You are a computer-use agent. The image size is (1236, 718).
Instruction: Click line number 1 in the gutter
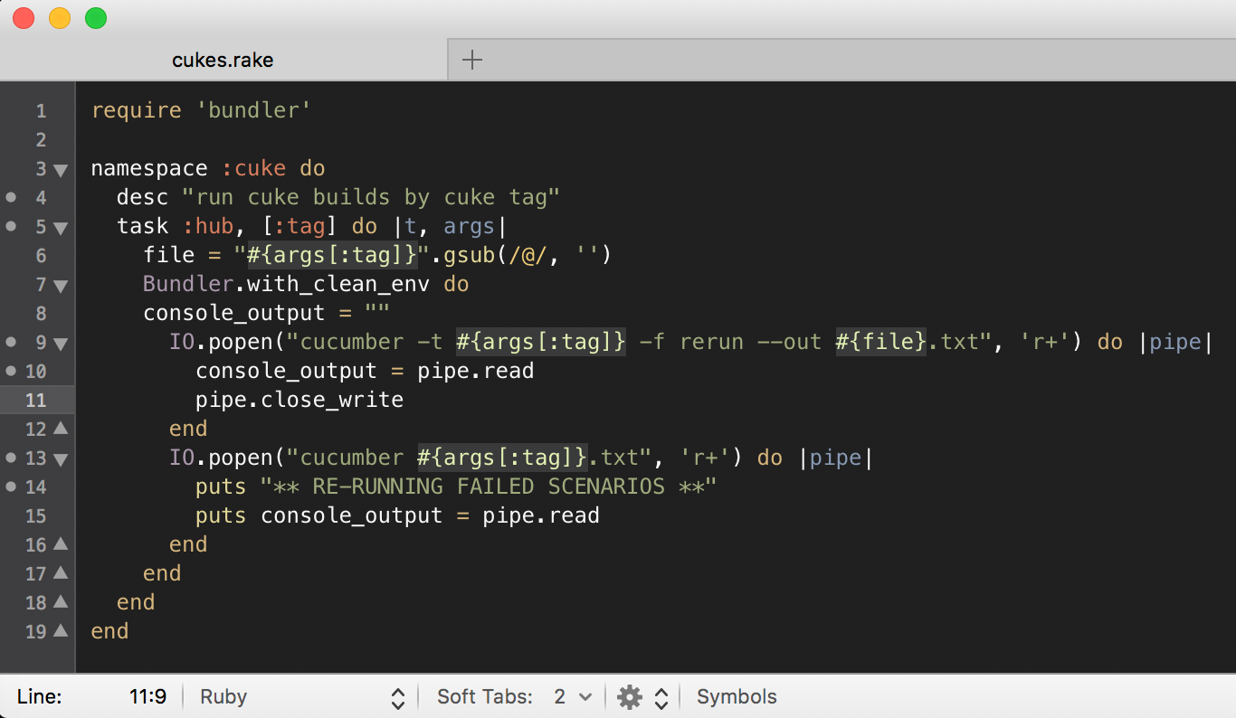click(x=41, y=111)
